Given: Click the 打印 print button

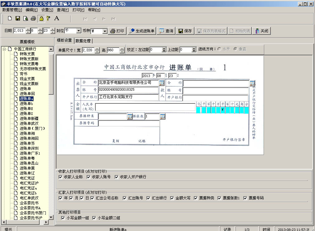Looking at the screenshot, I should pos(117,31).
